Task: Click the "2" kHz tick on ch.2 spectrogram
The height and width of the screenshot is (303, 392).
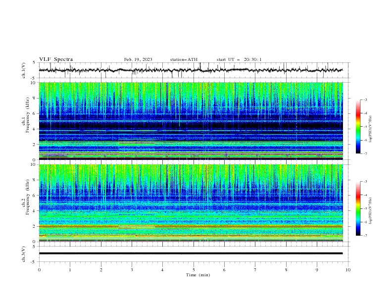Action: pos(34,226)
